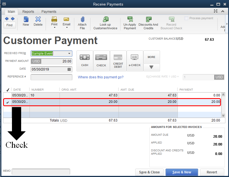This screenshot has height=177, width=229.
Task: Select e-CHECK payment method
Action: [135, 61]
